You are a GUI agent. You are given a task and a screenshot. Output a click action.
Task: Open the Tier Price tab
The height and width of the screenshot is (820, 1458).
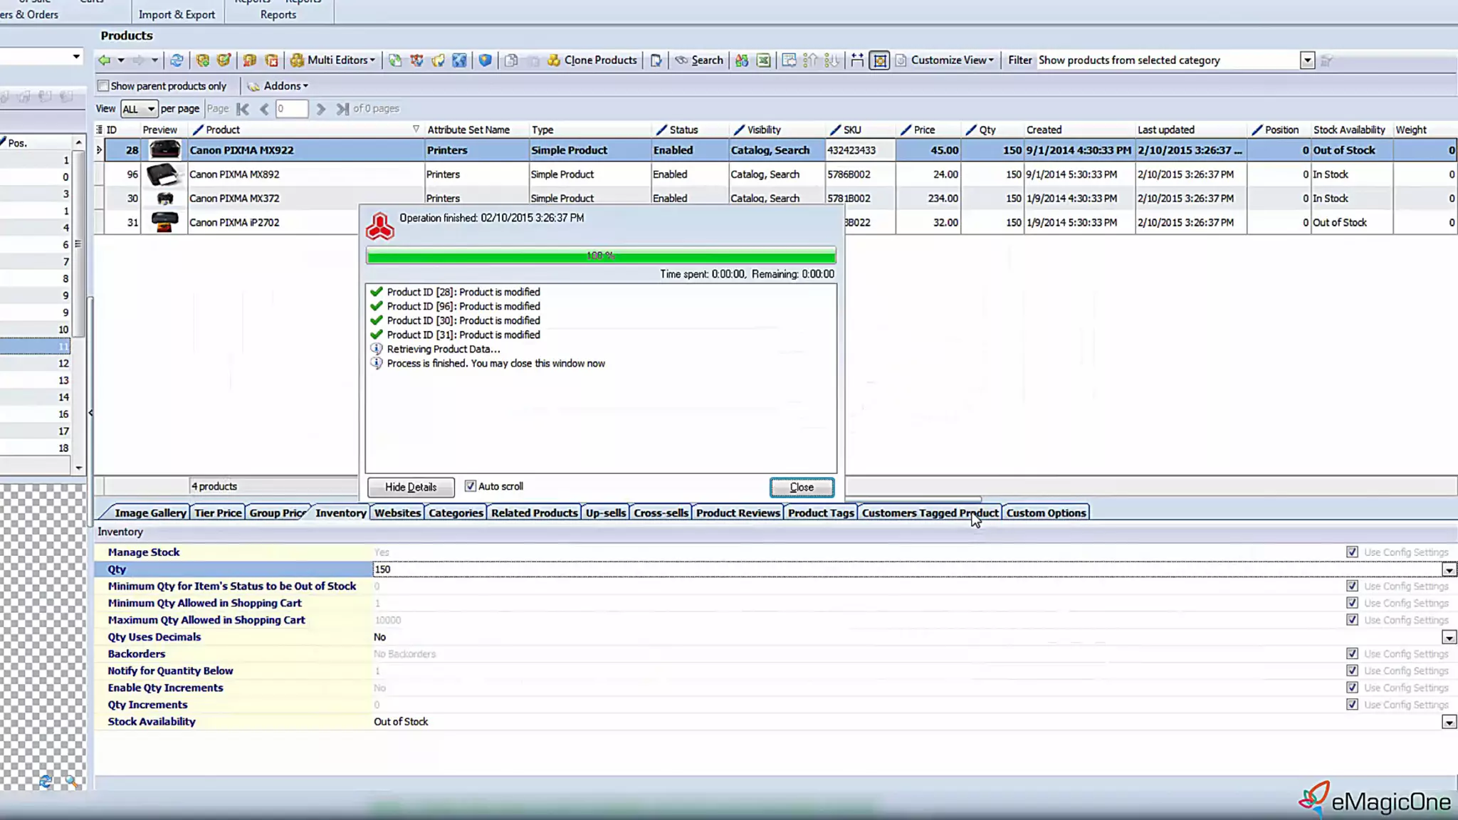[218, 512]
